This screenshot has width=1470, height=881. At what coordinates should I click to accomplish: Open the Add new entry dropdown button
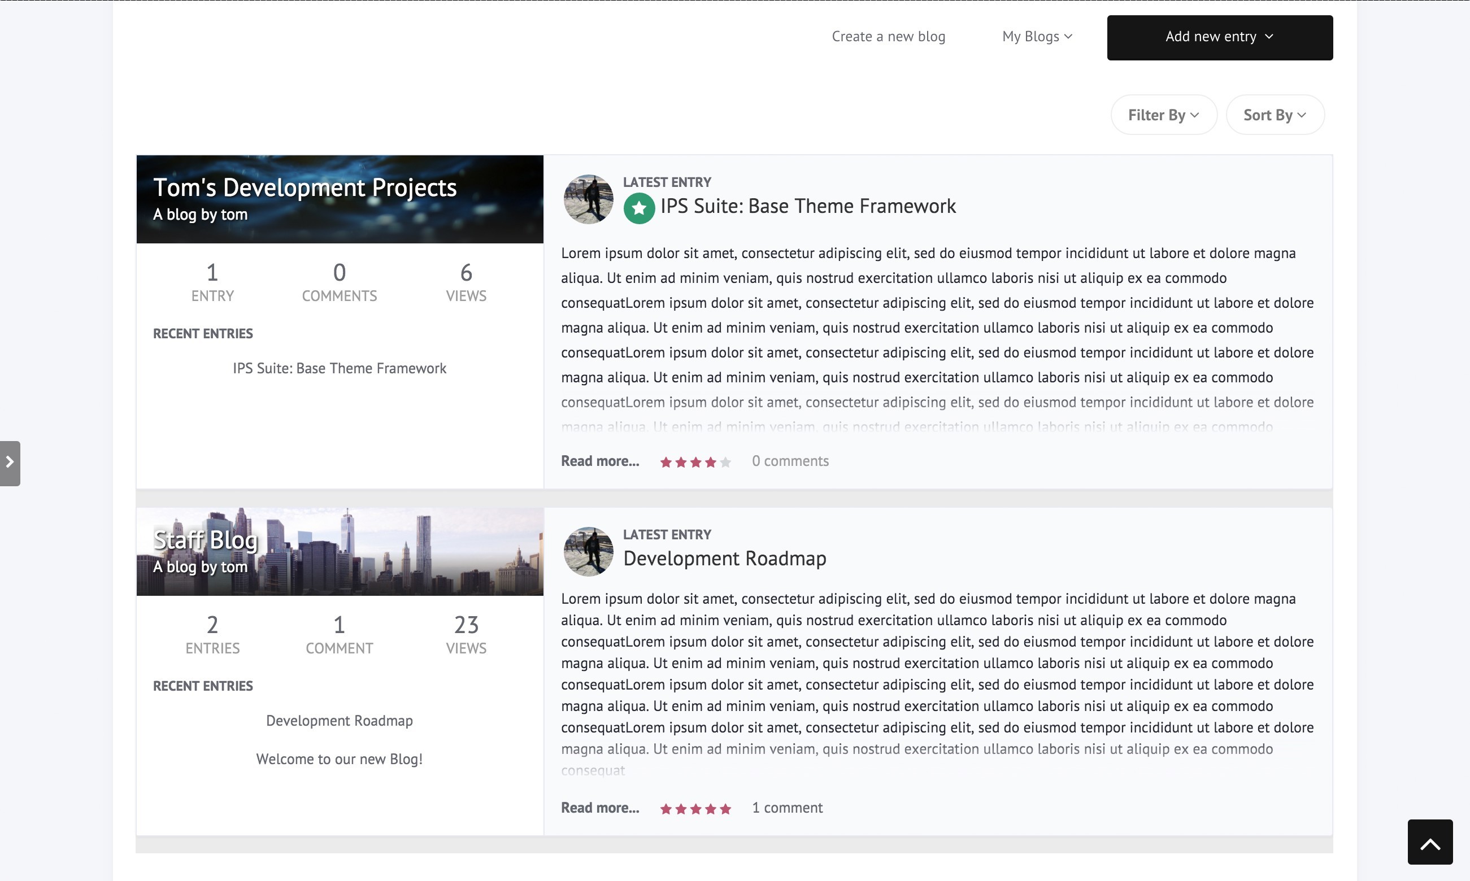click(x=1220, y=37)
